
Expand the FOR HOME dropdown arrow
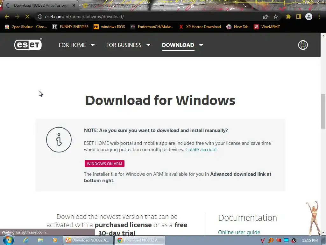[x=93, y=45]
